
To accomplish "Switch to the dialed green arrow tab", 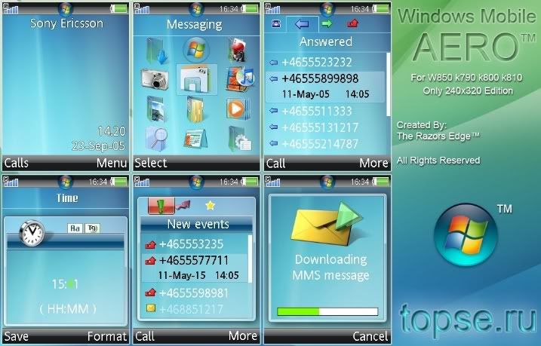I will click(x=327, y=24).
